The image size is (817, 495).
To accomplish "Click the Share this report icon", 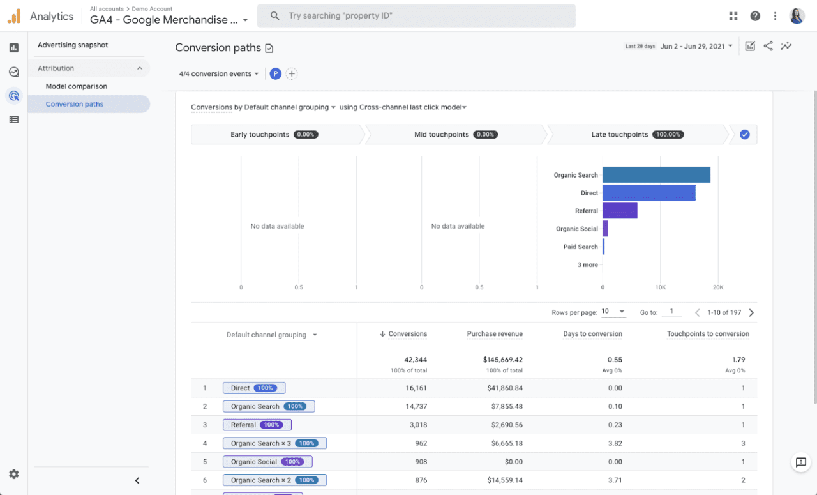I will (768, 45).
